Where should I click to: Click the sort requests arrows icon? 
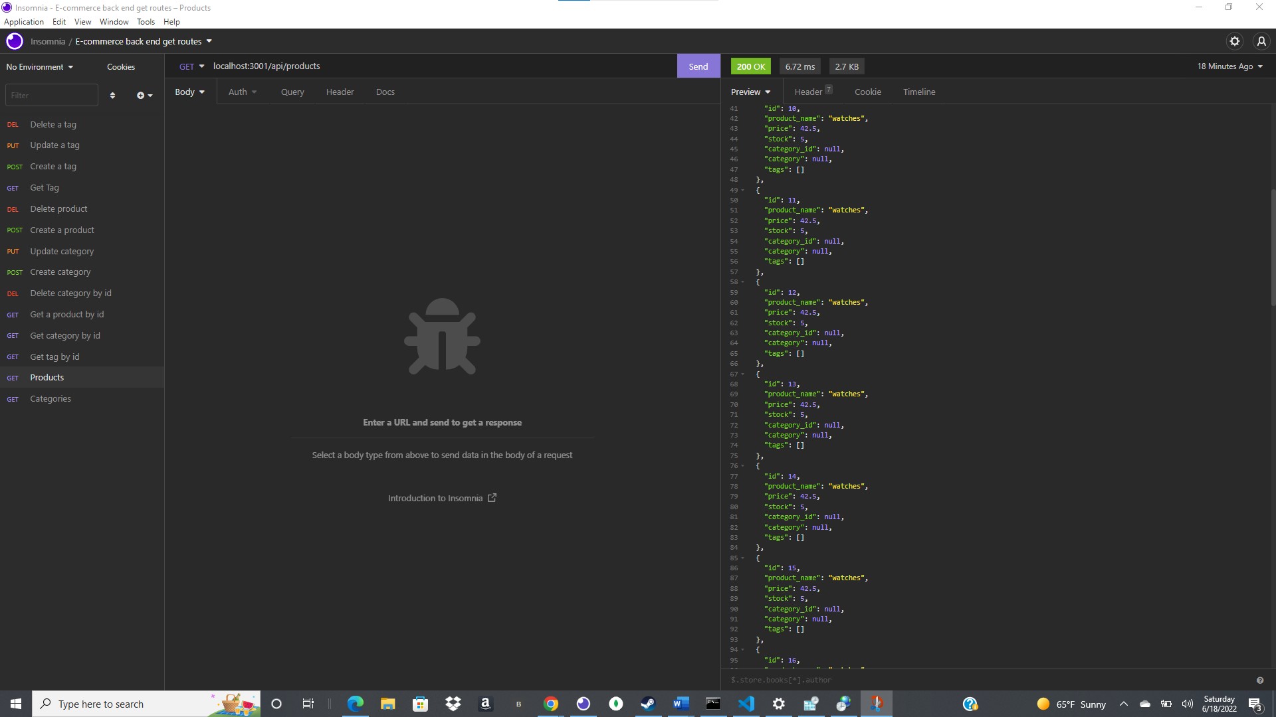pos(112,96)
